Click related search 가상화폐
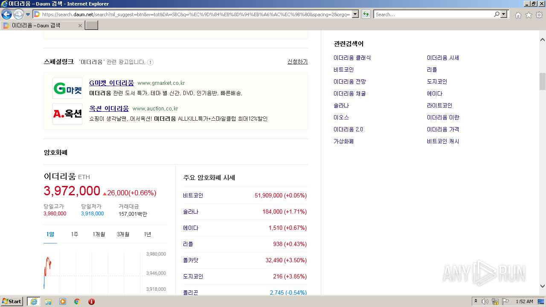The image size is (546, 307). coord(344,141)
